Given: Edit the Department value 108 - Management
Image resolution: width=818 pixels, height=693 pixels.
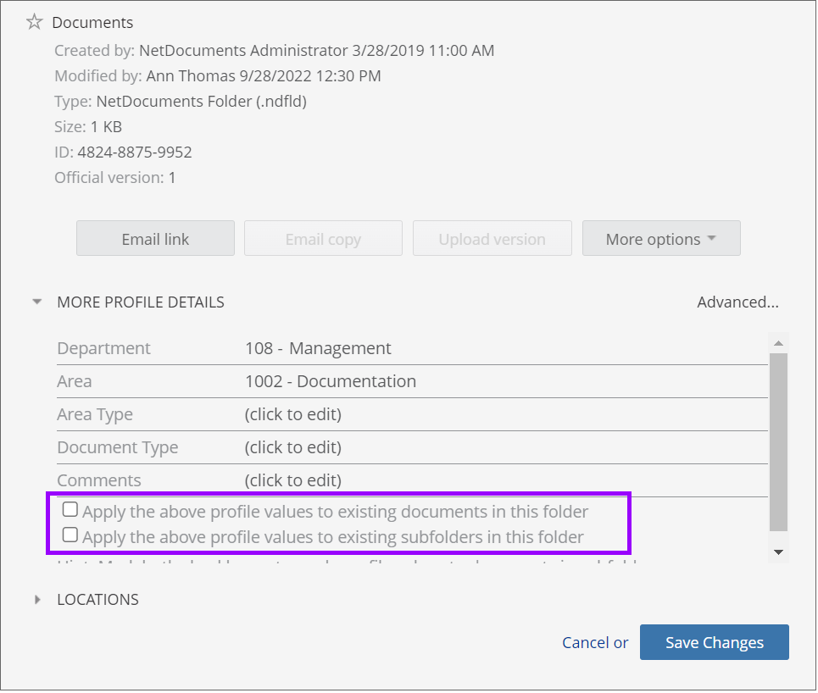Looking at the screenshot, I should pos(318,348).
